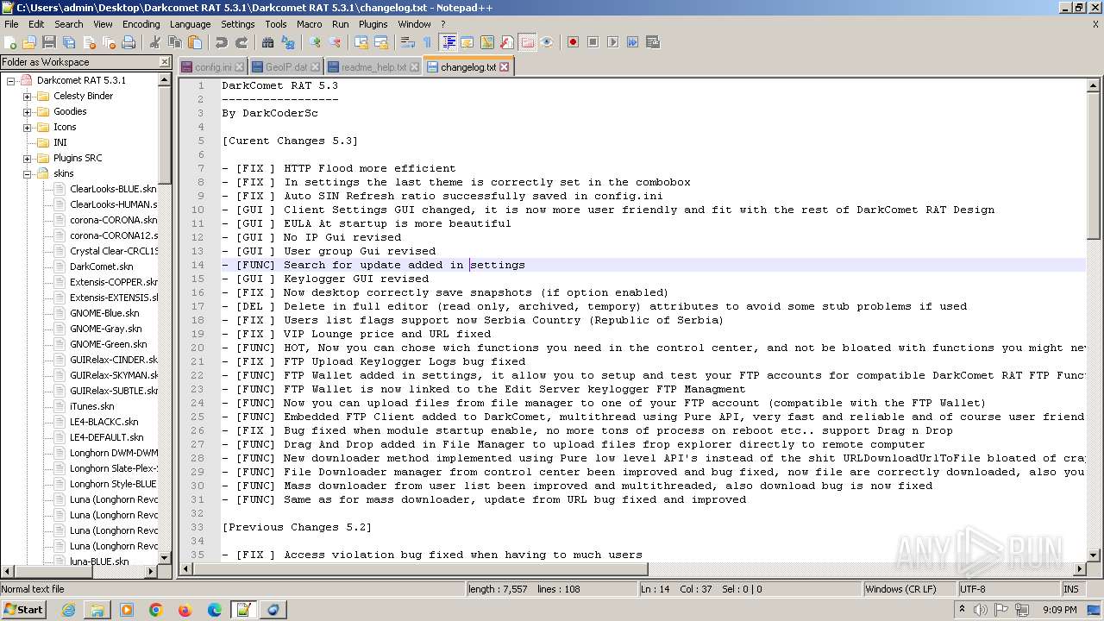Open Find with the binoculars icon
The width and height of the screenshot is (1104, 621).
(268, 42)
